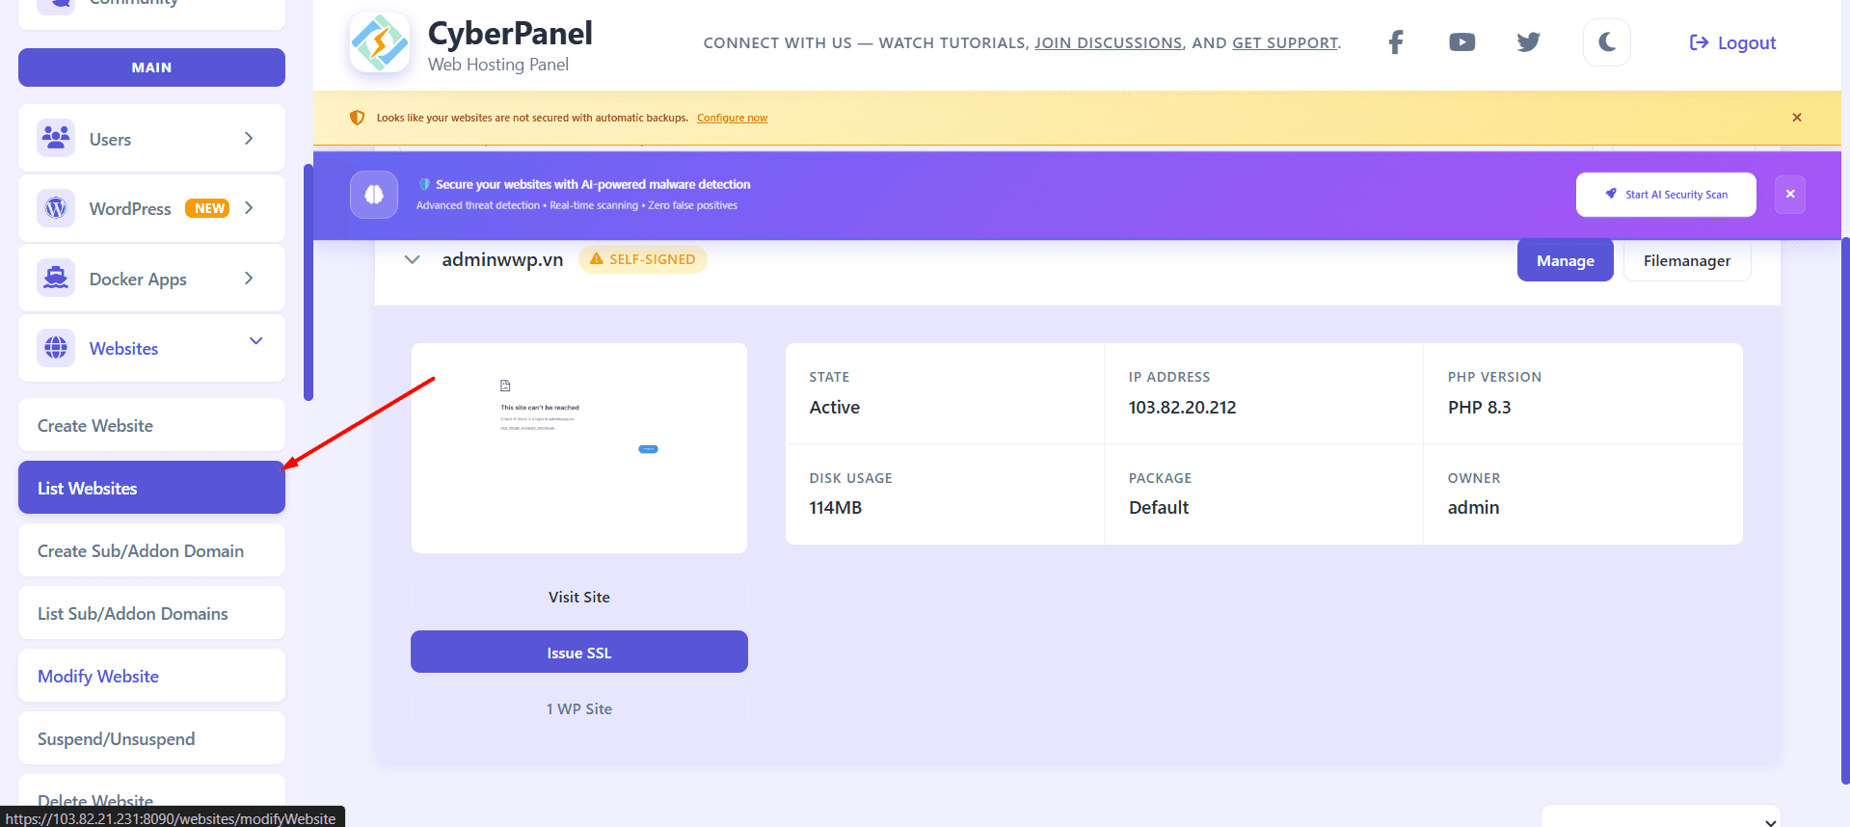Collapse the adminwwp.vn website details

click(x=413, y=260)
